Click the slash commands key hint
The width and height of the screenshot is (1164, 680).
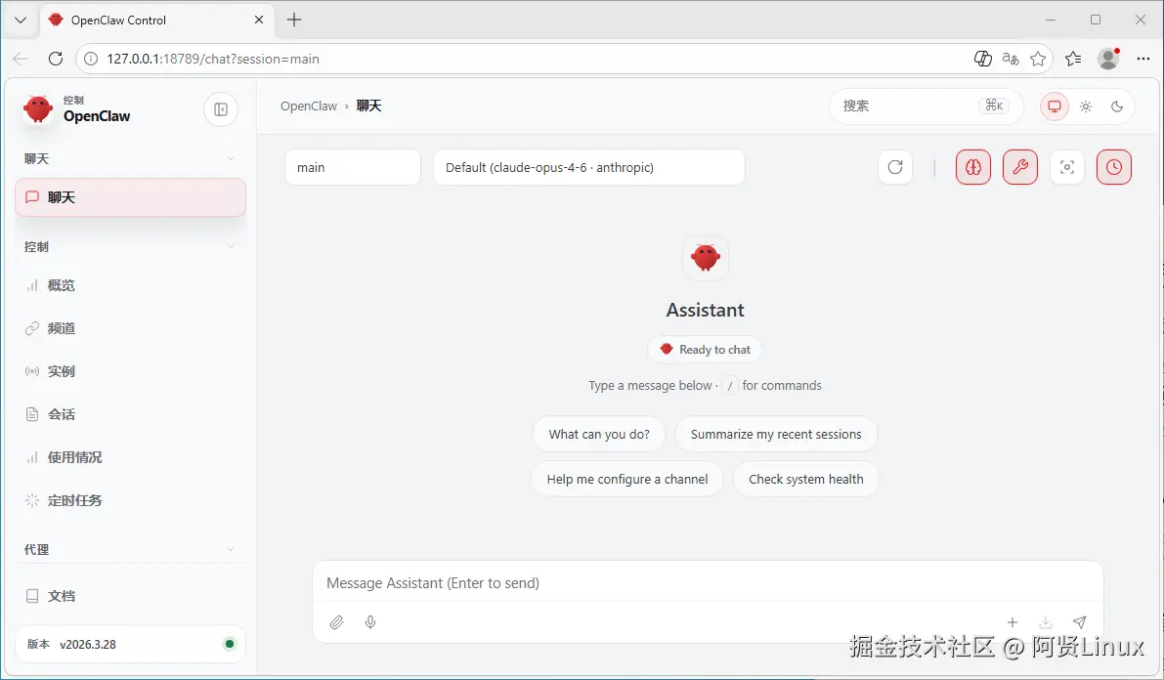(730, 386)
